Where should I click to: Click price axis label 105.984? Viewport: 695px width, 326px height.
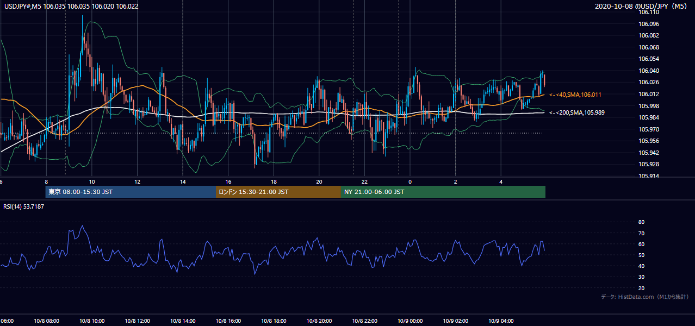[x=649, y=117]
